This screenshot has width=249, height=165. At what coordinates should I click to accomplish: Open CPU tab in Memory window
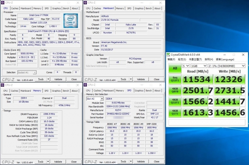(6, 91)
